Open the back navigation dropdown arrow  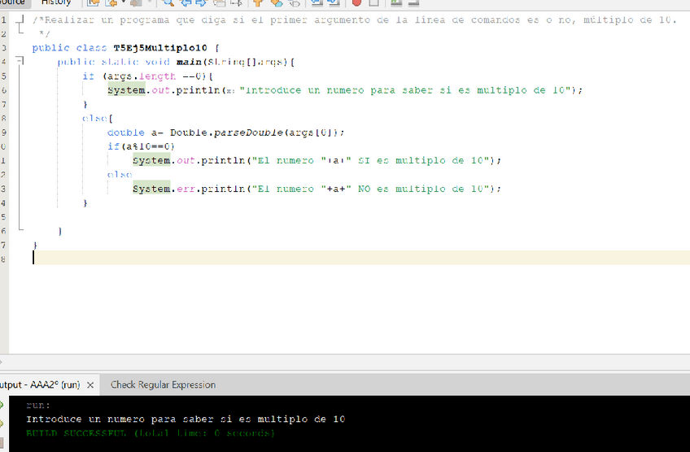[124, 3]
